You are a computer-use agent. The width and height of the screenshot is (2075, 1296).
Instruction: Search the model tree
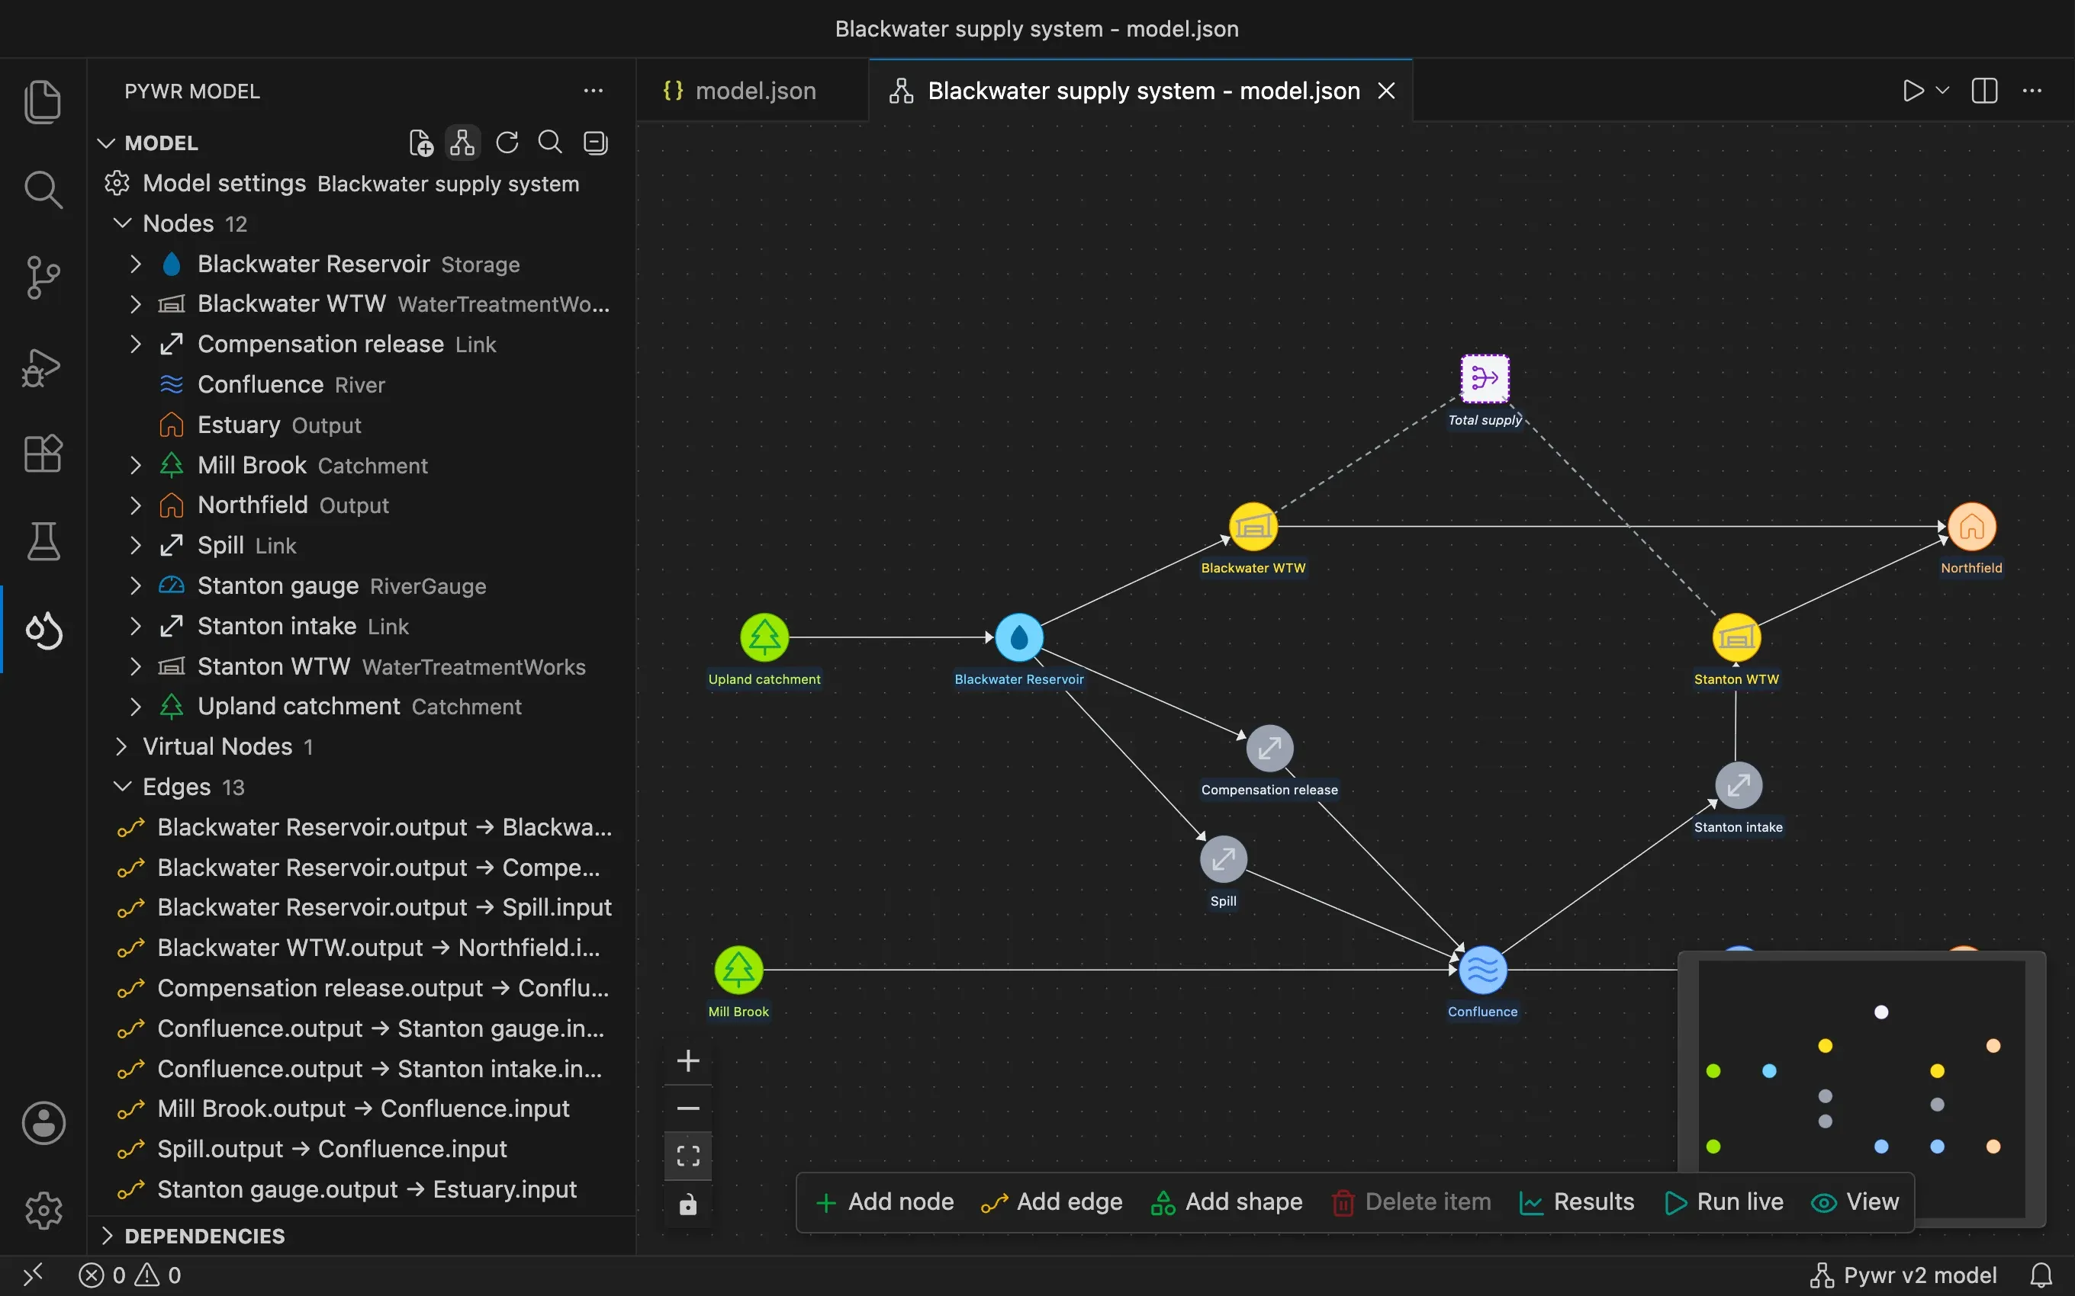[x=549, y=143]
